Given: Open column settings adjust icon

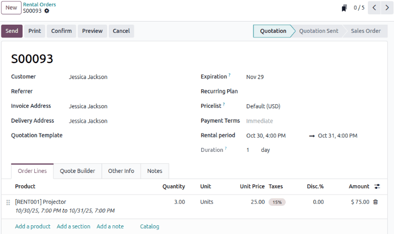Looking at the screenshot, I should 378,186.
